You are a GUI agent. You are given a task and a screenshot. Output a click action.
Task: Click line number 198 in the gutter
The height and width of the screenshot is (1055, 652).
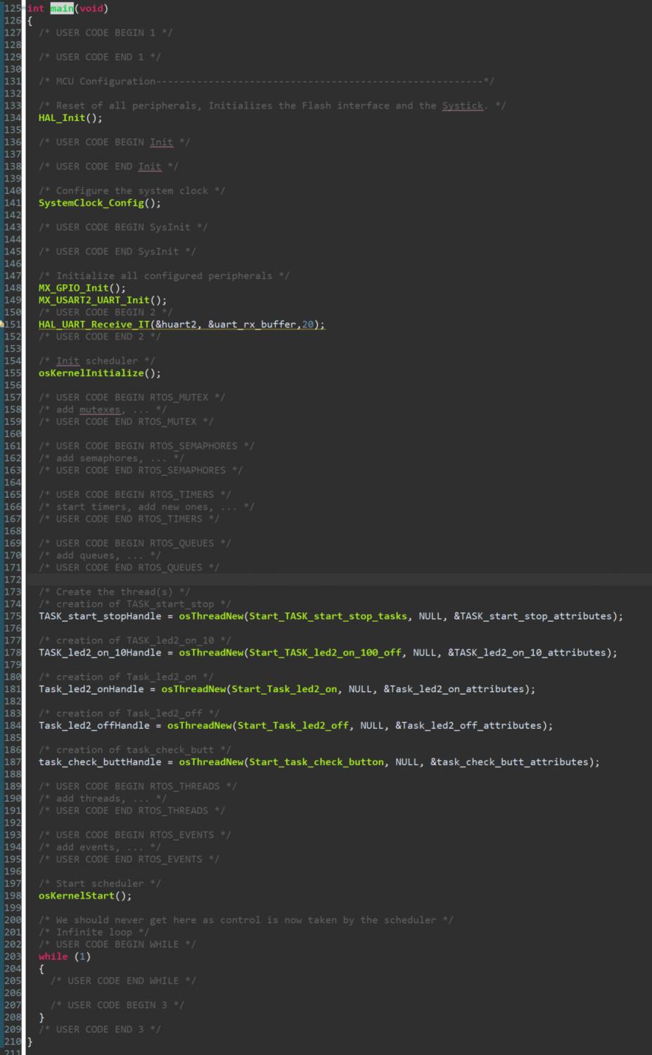(12, 895)
